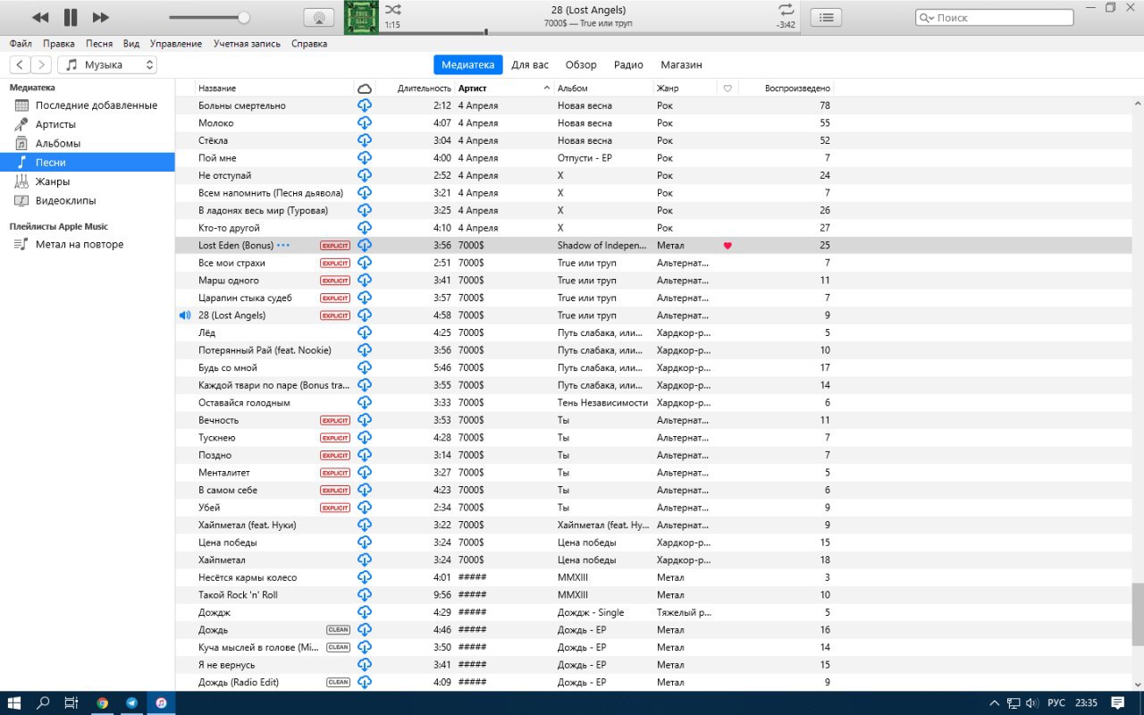Viewport: 1144px width, 715px height.
Task: Open the Управление menu
Action: click(x=176, y=43)
